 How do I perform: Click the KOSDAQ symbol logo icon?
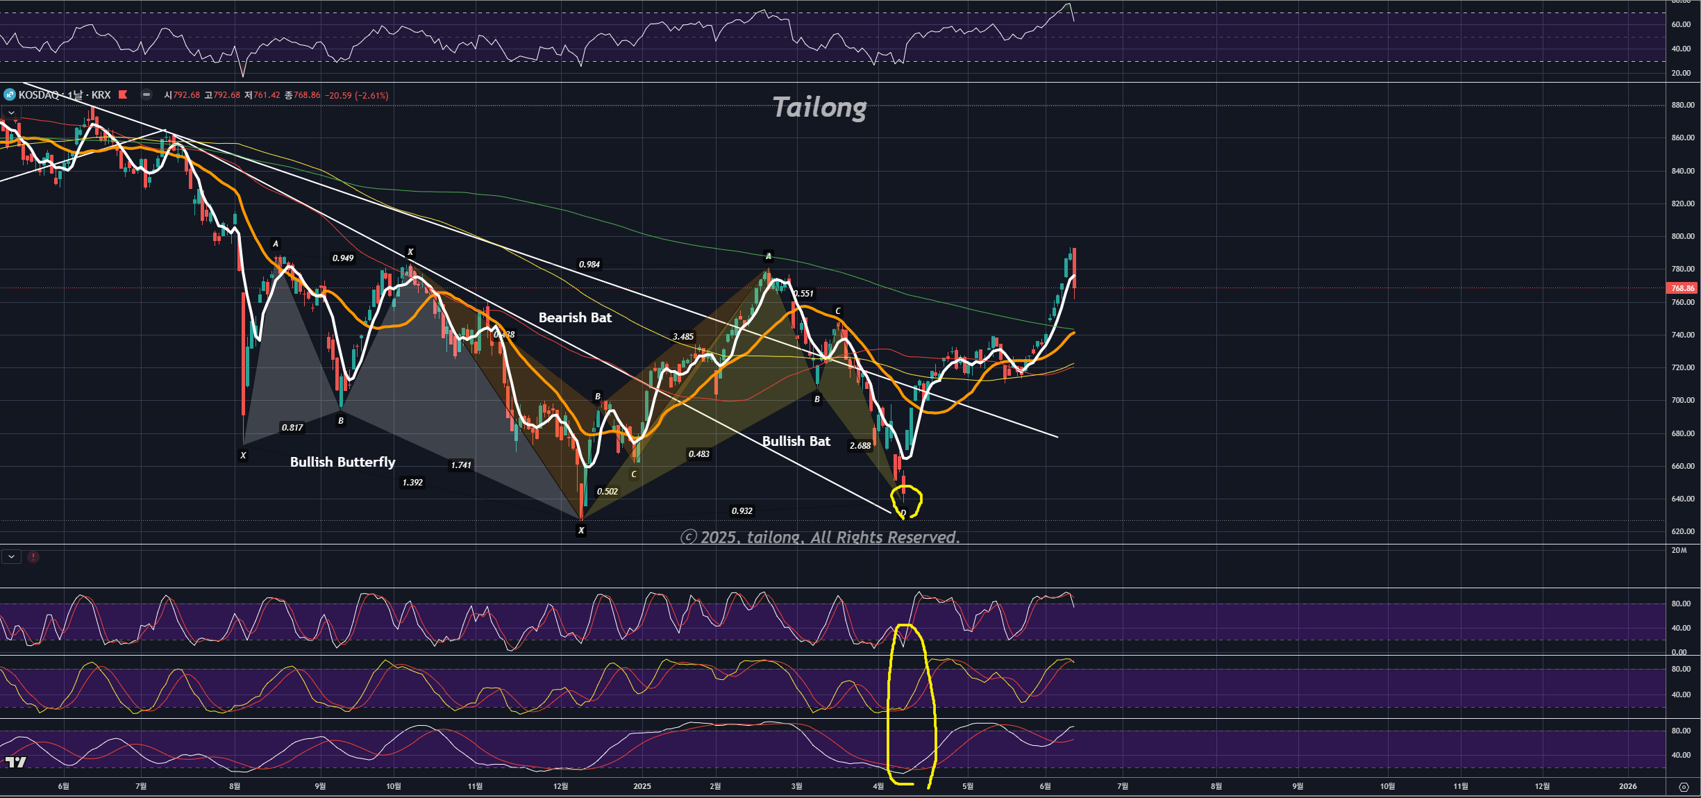[x=10, y=94]
